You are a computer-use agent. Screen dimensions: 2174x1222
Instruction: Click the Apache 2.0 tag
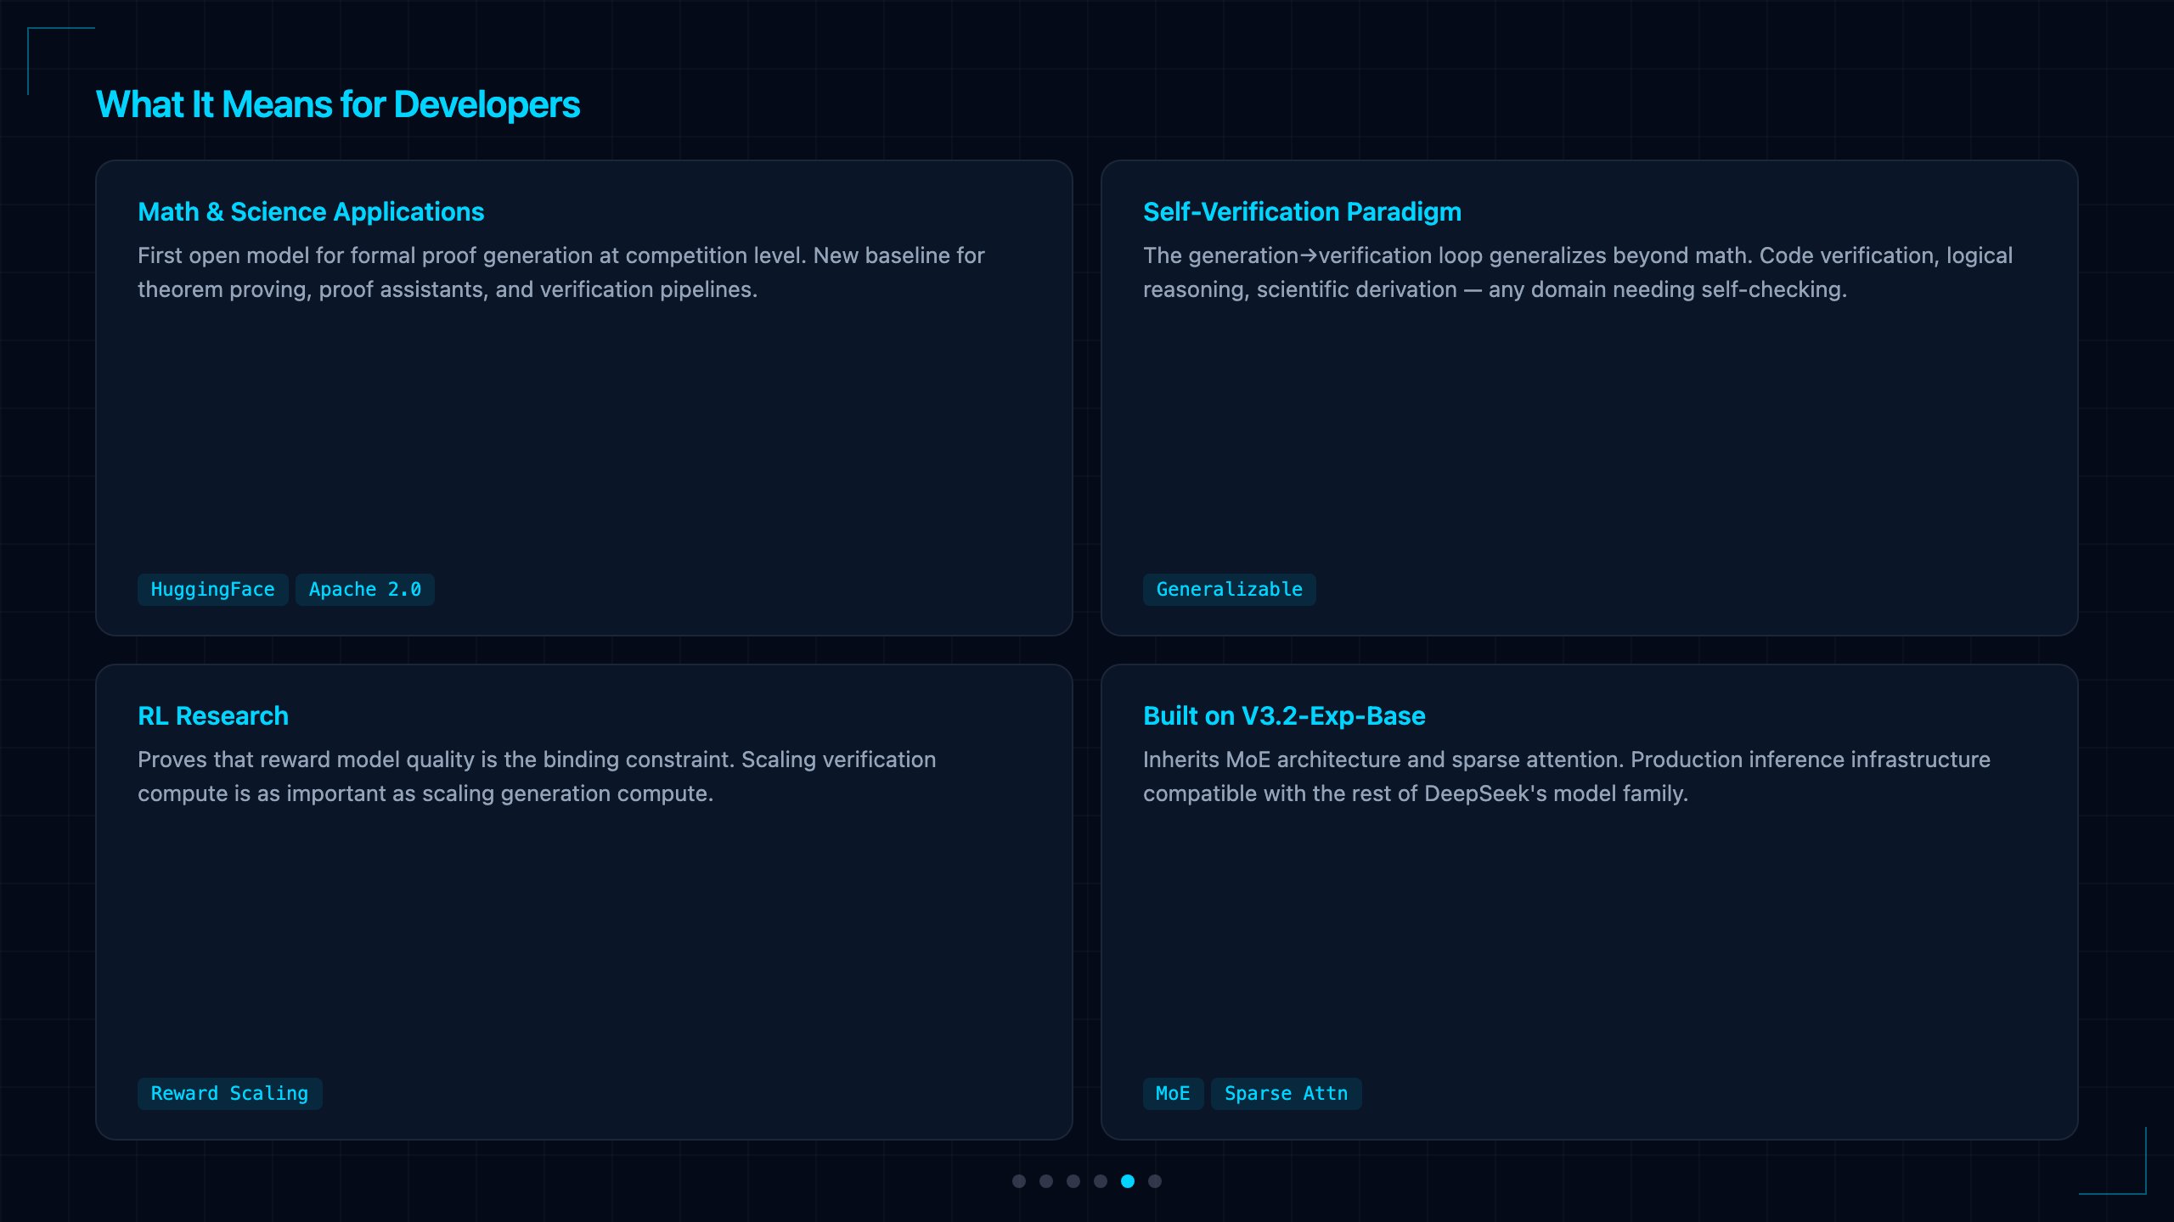(365, 589)
